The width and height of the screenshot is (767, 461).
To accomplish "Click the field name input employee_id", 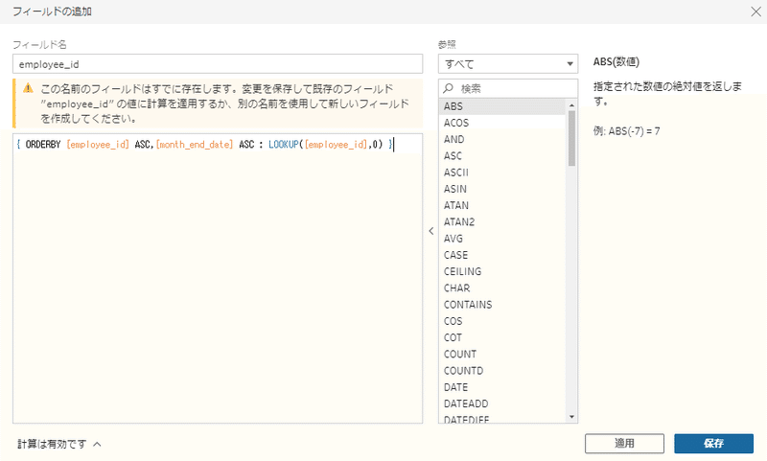I will (x=218, y=64).
